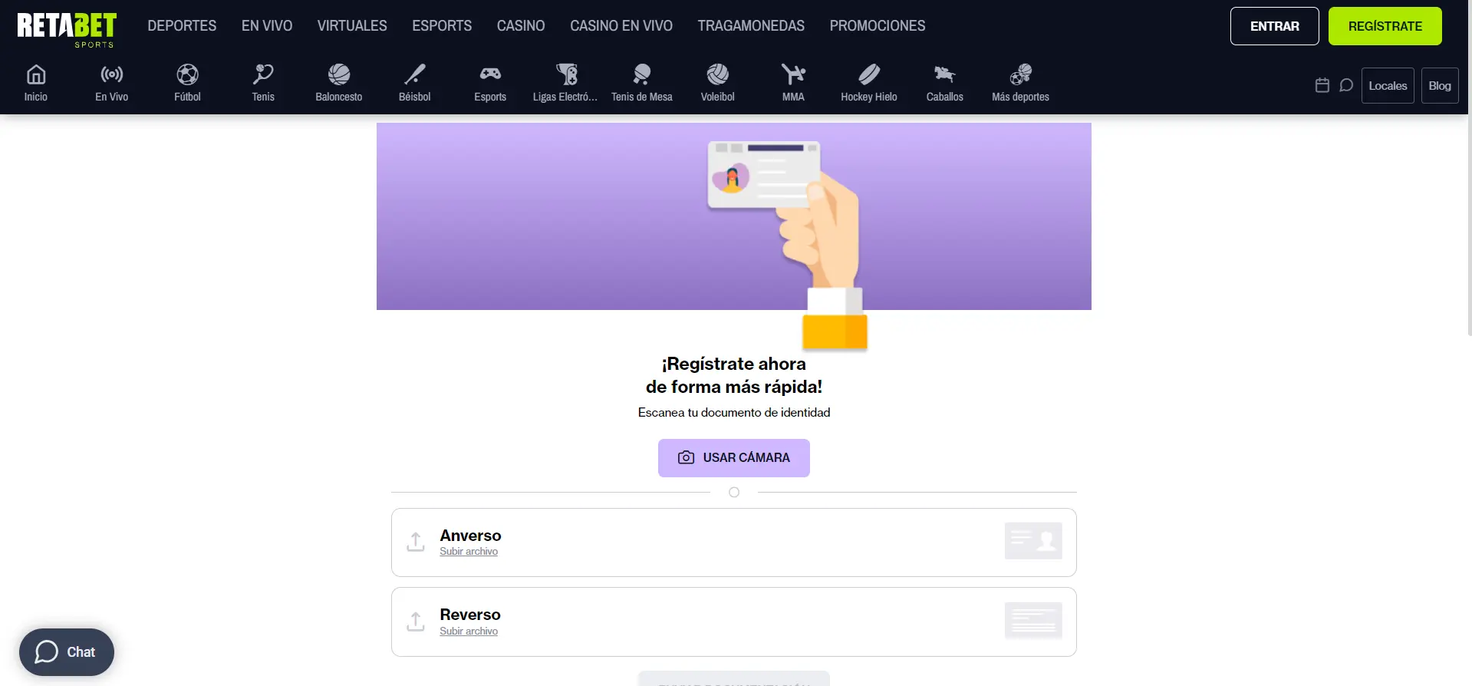Go to the MMA fighter icon
Viewport: 1472px width, 686px height.
pyautogui.click(x=793, y=74)
